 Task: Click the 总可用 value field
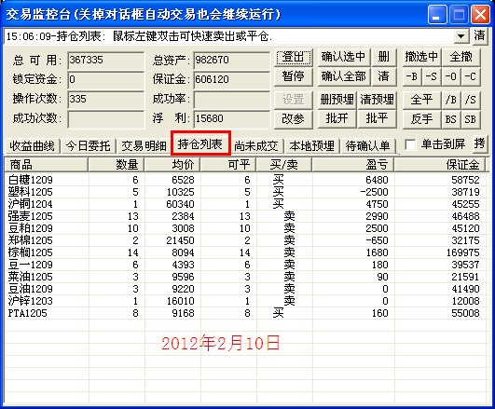pos(105,60)
